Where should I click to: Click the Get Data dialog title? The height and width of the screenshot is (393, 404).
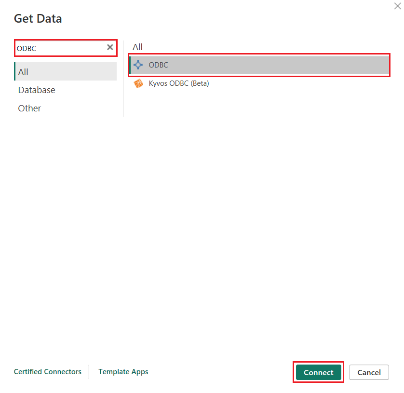tap(38, 19)
